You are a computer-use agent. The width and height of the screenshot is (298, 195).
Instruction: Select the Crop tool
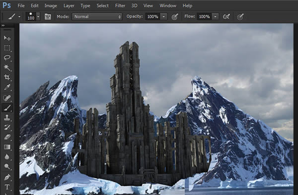coord(7,77)
